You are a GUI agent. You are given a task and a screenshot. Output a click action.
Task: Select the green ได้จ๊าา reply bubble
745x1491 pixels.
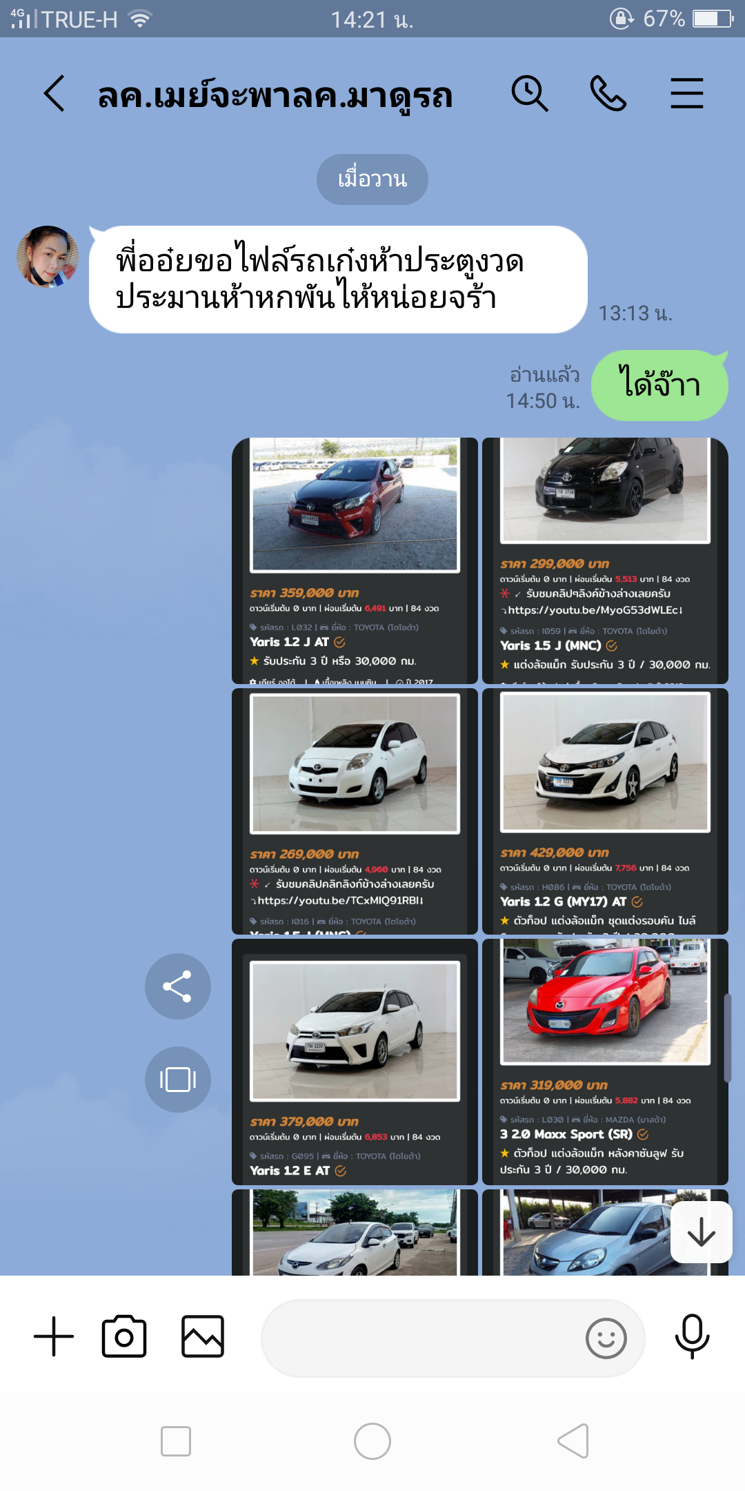click(660, 385)
